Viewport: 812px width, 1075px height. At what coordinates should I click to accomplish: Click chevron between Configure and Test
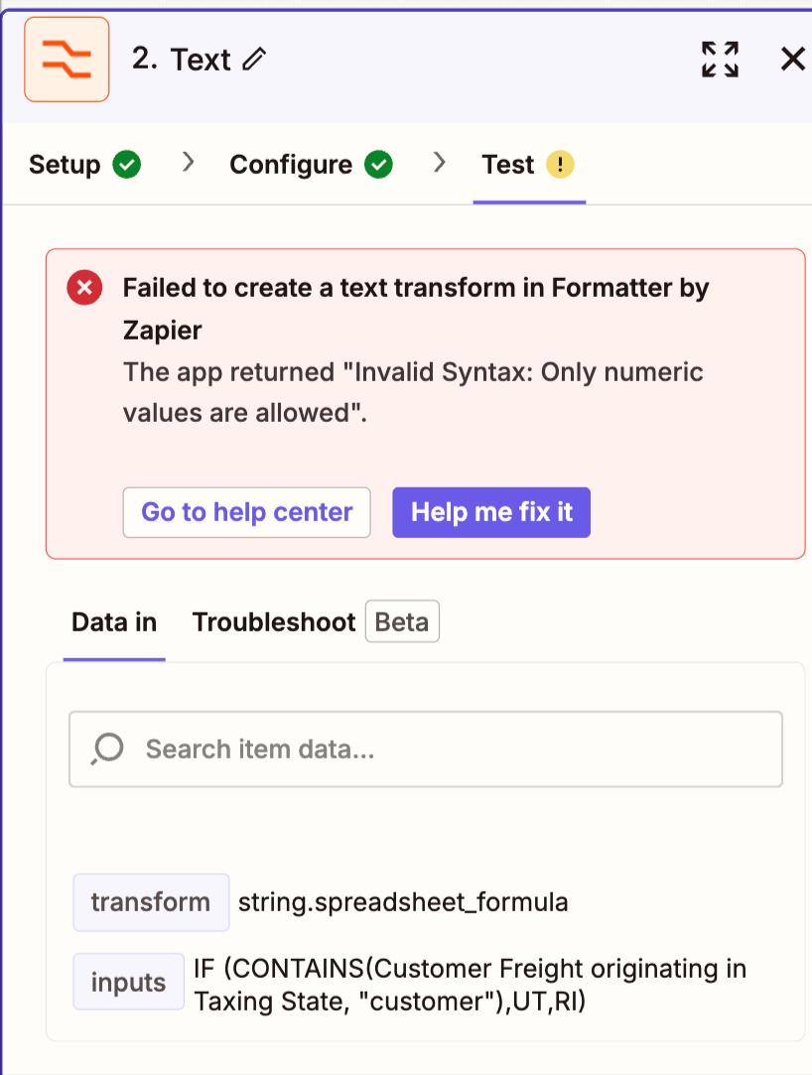pos(440,163)
